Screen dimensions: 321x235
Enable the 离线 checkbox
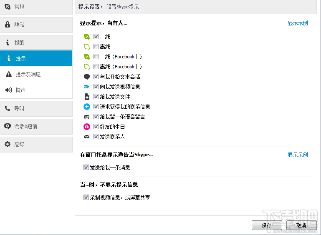click(x=96, y=47)
